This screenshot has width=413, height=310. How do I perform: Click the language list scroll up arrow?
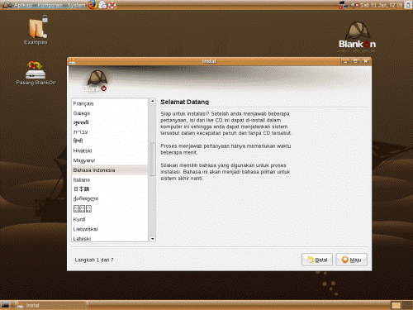(153, 101)
